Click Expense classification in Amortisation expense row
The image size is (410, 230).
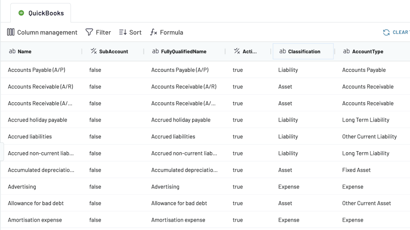[289, 220]
